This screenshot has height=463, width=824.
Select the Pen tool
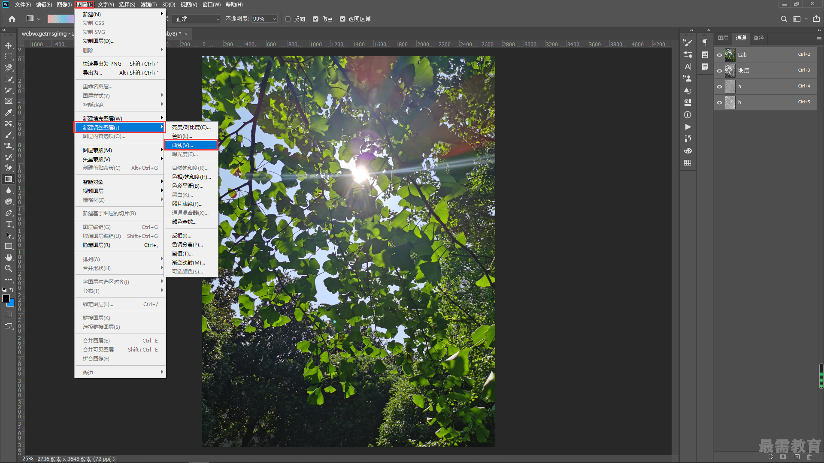9,213
